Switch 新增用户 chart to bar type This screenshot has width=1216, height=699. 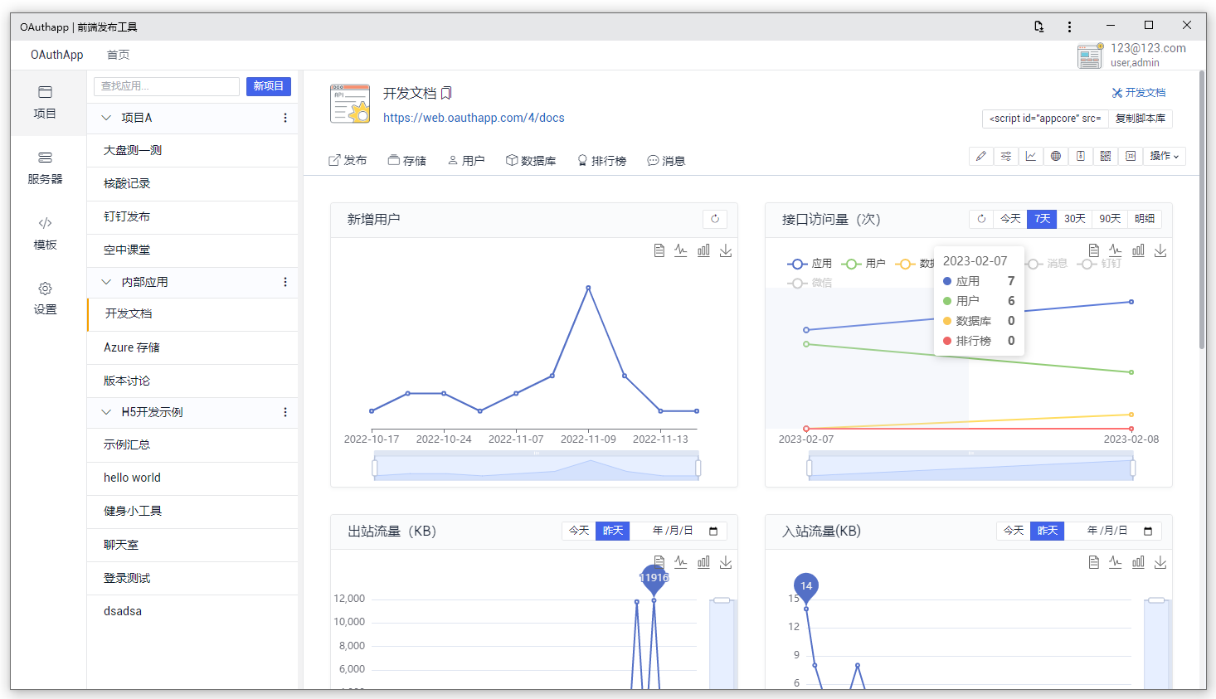[703, 250]
